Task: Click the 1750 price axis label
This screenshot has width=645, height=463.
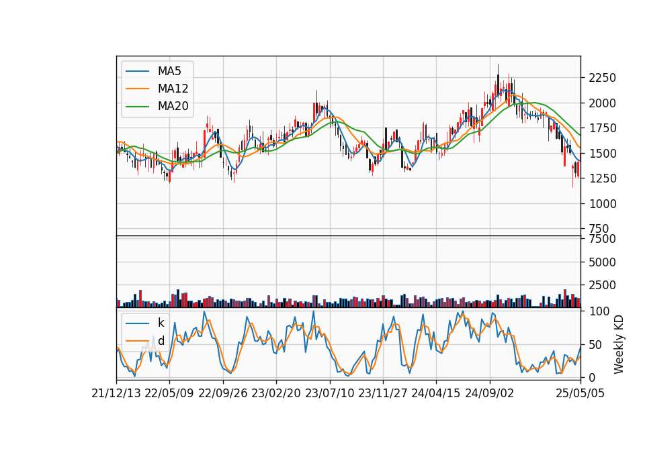Action: tap(602, 128)
